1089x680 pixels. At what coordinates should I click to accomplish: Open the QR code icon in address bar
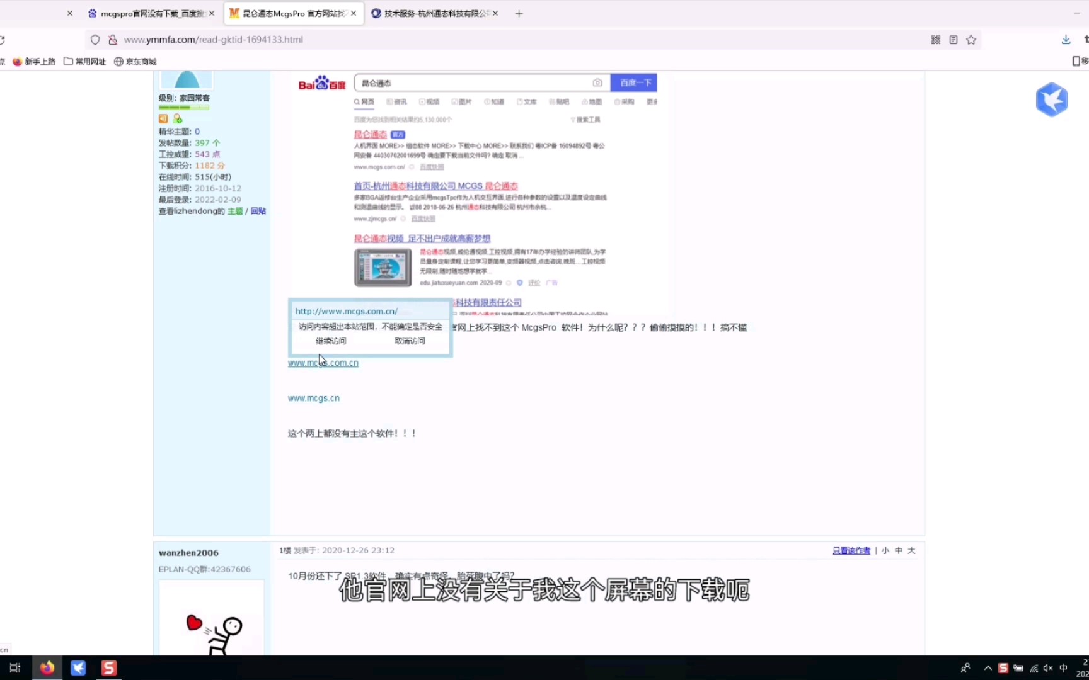pos(936,40)
